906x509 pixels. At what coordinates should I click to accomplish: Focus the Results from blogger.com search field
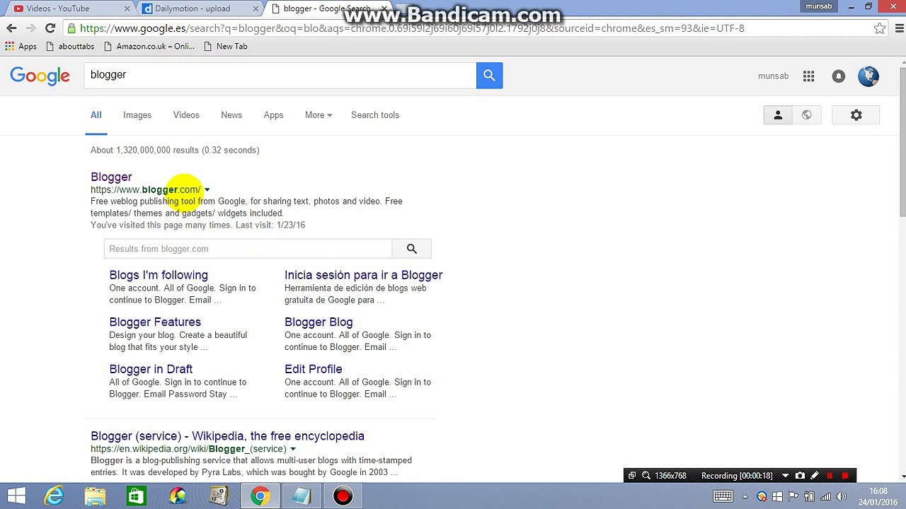(x=248, y=249)
